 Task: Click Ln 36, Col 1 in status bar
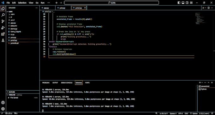(163, 113)
